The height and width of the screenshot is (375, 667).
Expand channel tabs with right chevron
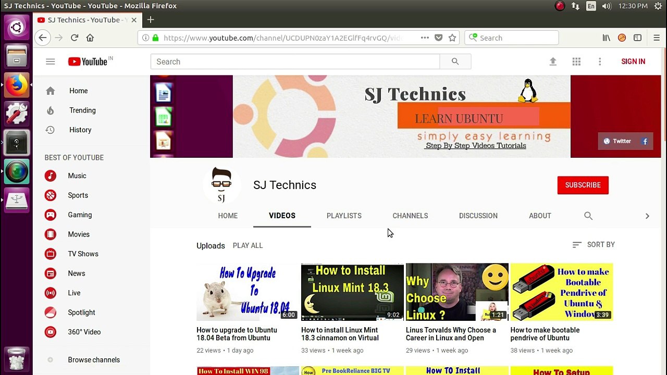647,216
